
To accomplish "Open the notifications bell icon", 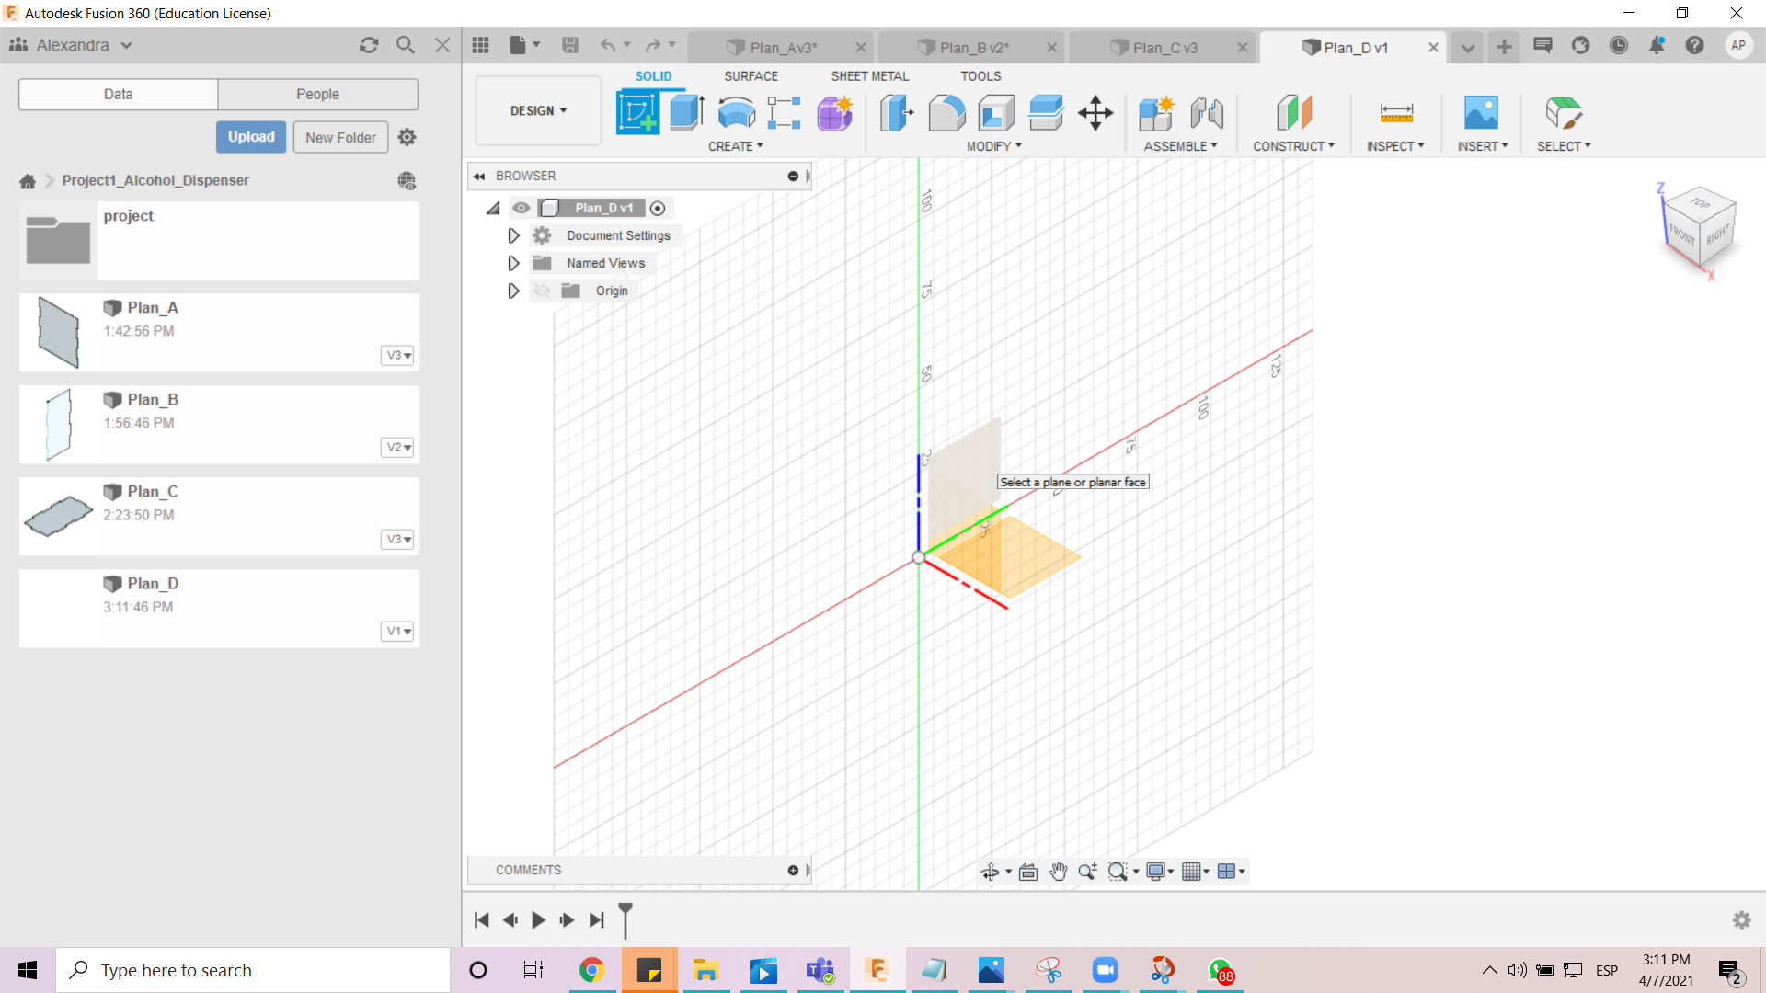I will pyautogui.click(x=1657, y=45).
